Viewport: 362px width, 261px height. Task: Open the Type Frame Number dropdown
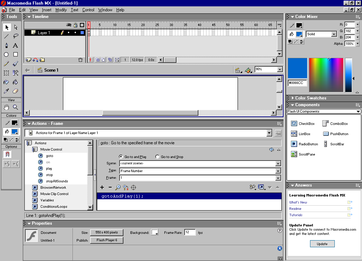pyautogui.click(x=278, y=171)
